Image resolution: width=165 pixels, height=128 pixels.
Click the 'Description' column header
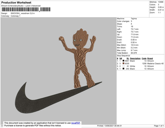coord(135,58)
